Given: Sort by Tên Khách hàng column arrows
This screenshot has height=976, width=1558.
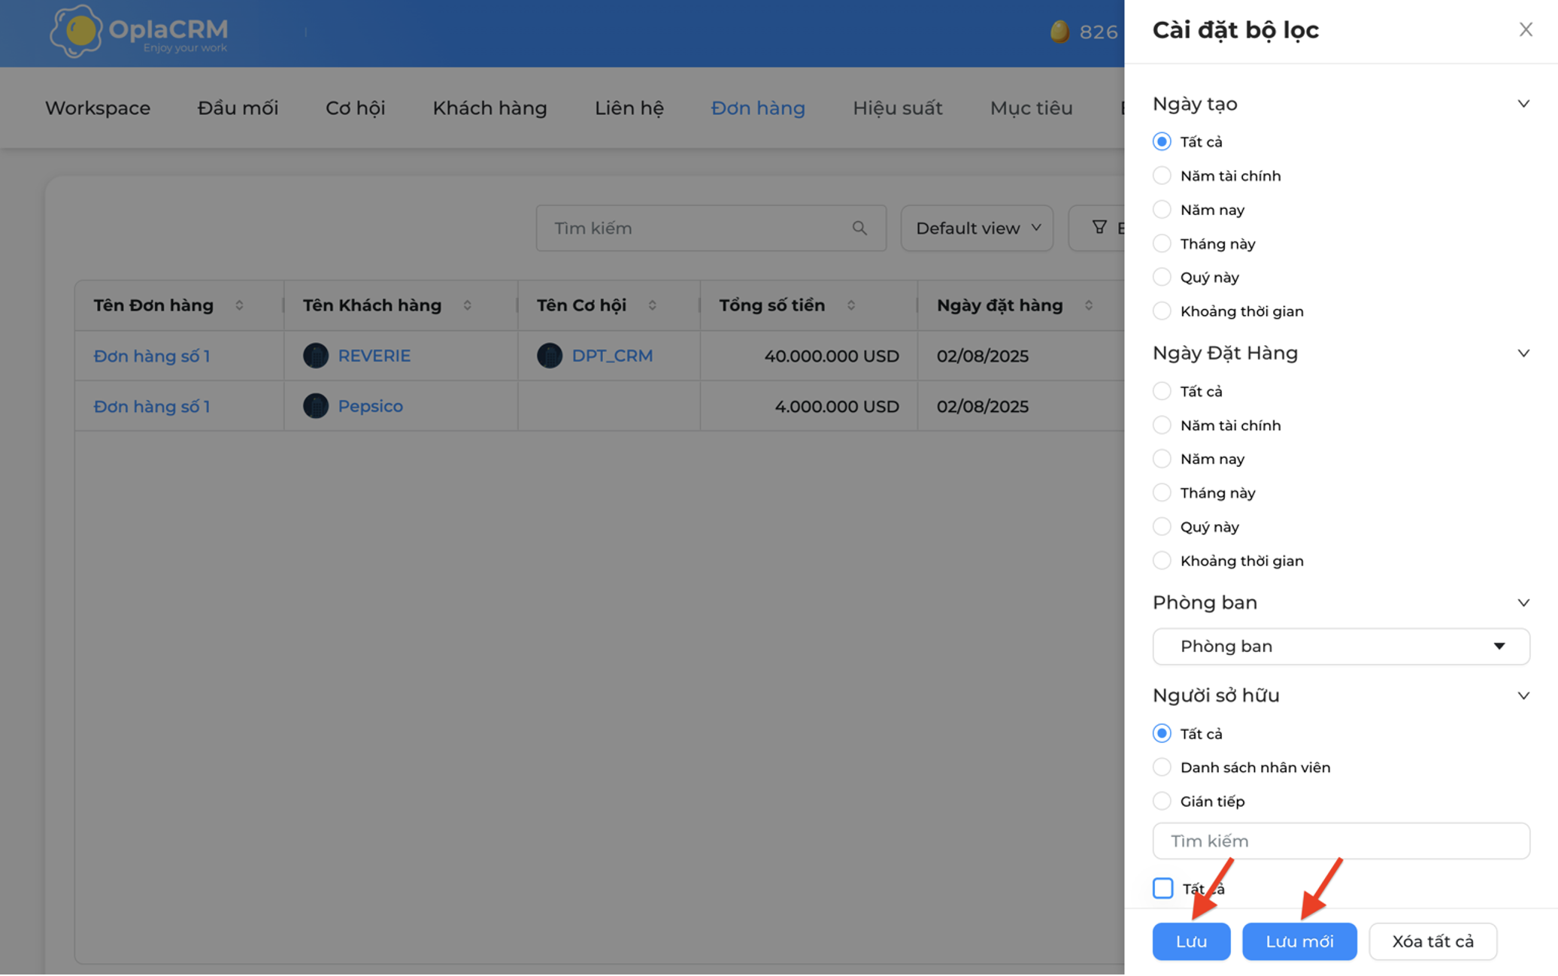Looking at the screenshot, I should [x=467, y=305].
